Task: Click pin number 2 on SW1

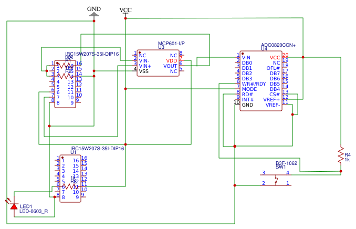Action: (264, 183)
